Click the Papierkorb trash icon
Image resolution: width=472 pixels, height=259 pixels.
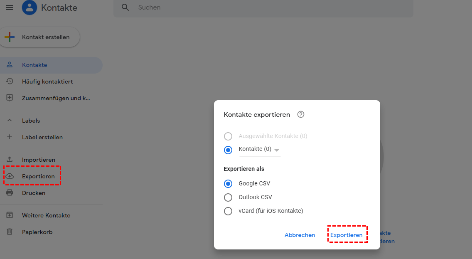[x=10, y=232]
